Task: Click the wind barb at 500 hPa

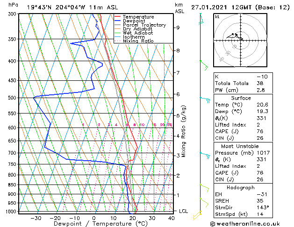Action: [x=205, y=100]
